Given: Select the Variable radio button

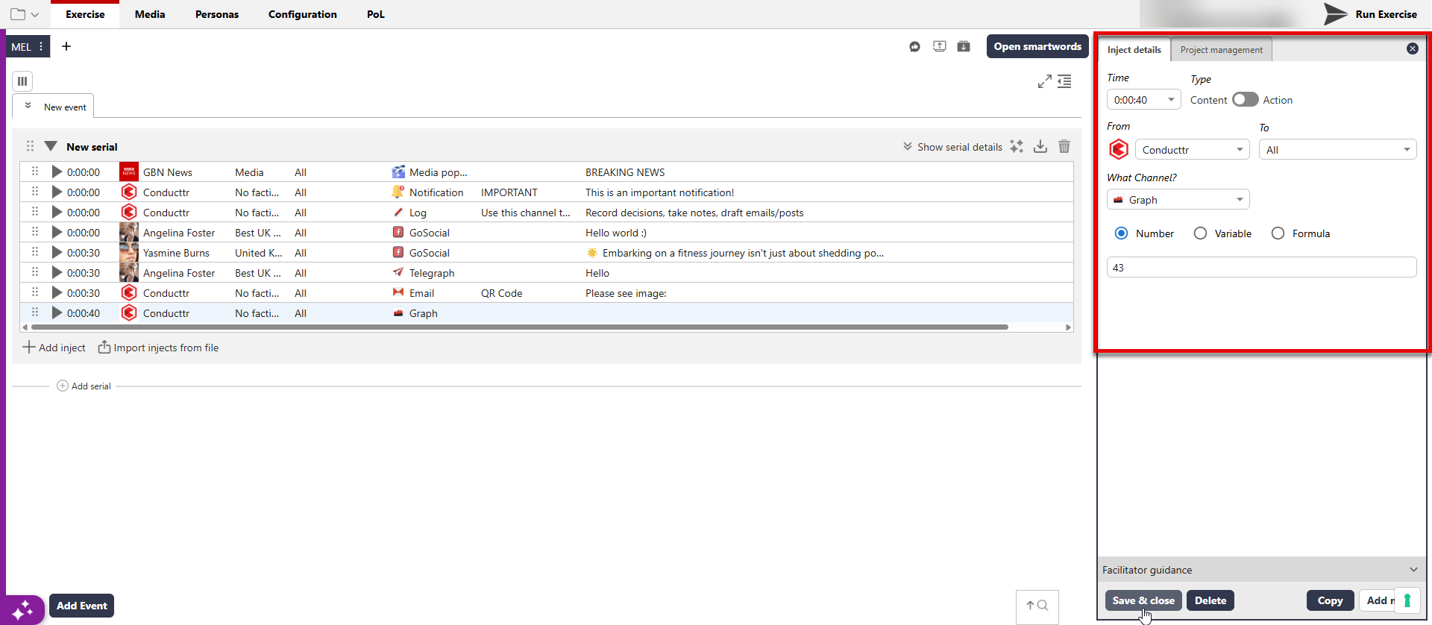Looking at the screenshot, I should (x=1200, y=233).
